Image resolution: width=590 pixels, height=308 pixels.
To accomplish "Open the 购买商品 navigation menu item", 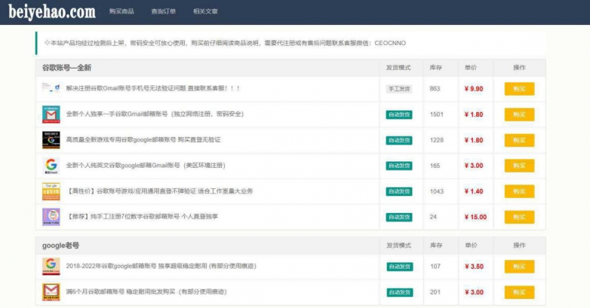I will click(x=121, y=12).
